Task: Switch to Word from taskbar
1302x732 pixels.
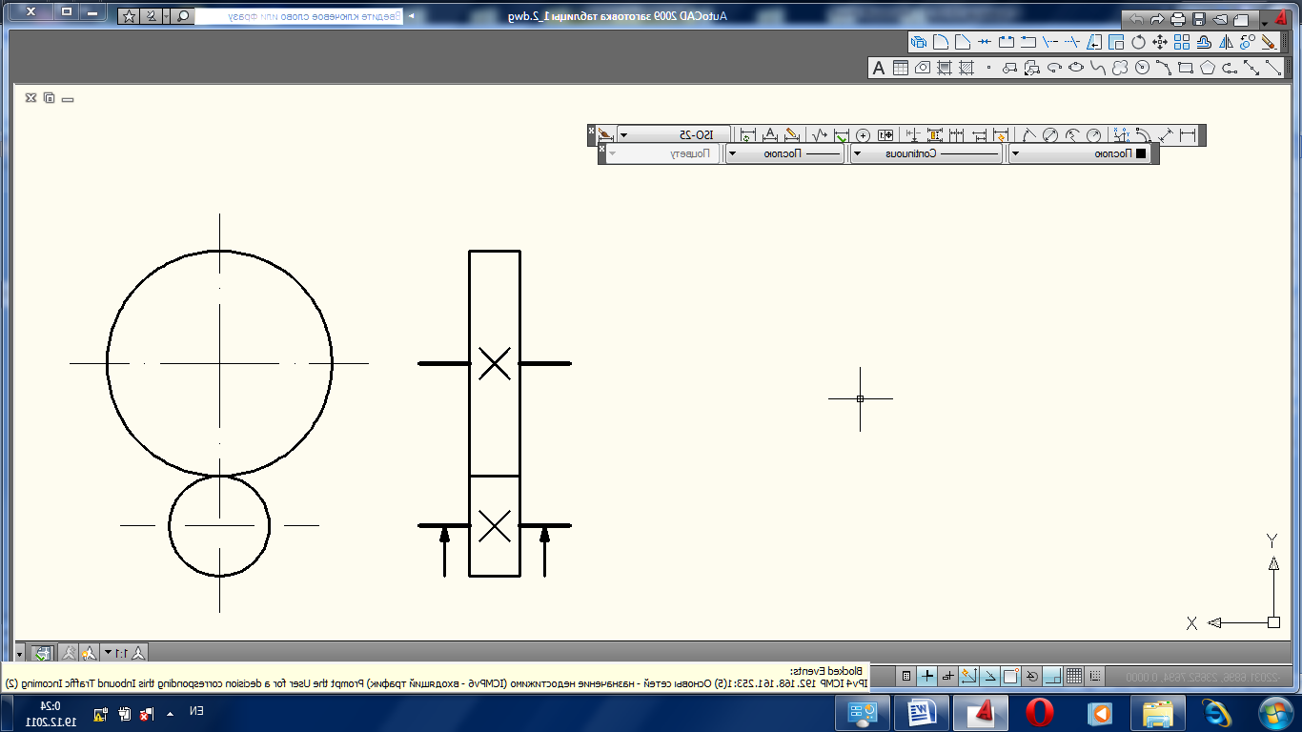Action: 922,712
